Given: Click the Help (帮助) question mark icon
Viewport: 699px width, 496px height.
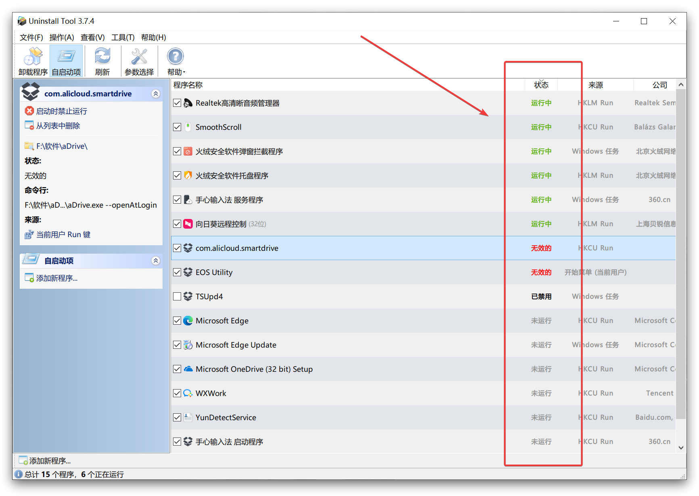Looking at the screenshot, I should [x=175, y=56].
